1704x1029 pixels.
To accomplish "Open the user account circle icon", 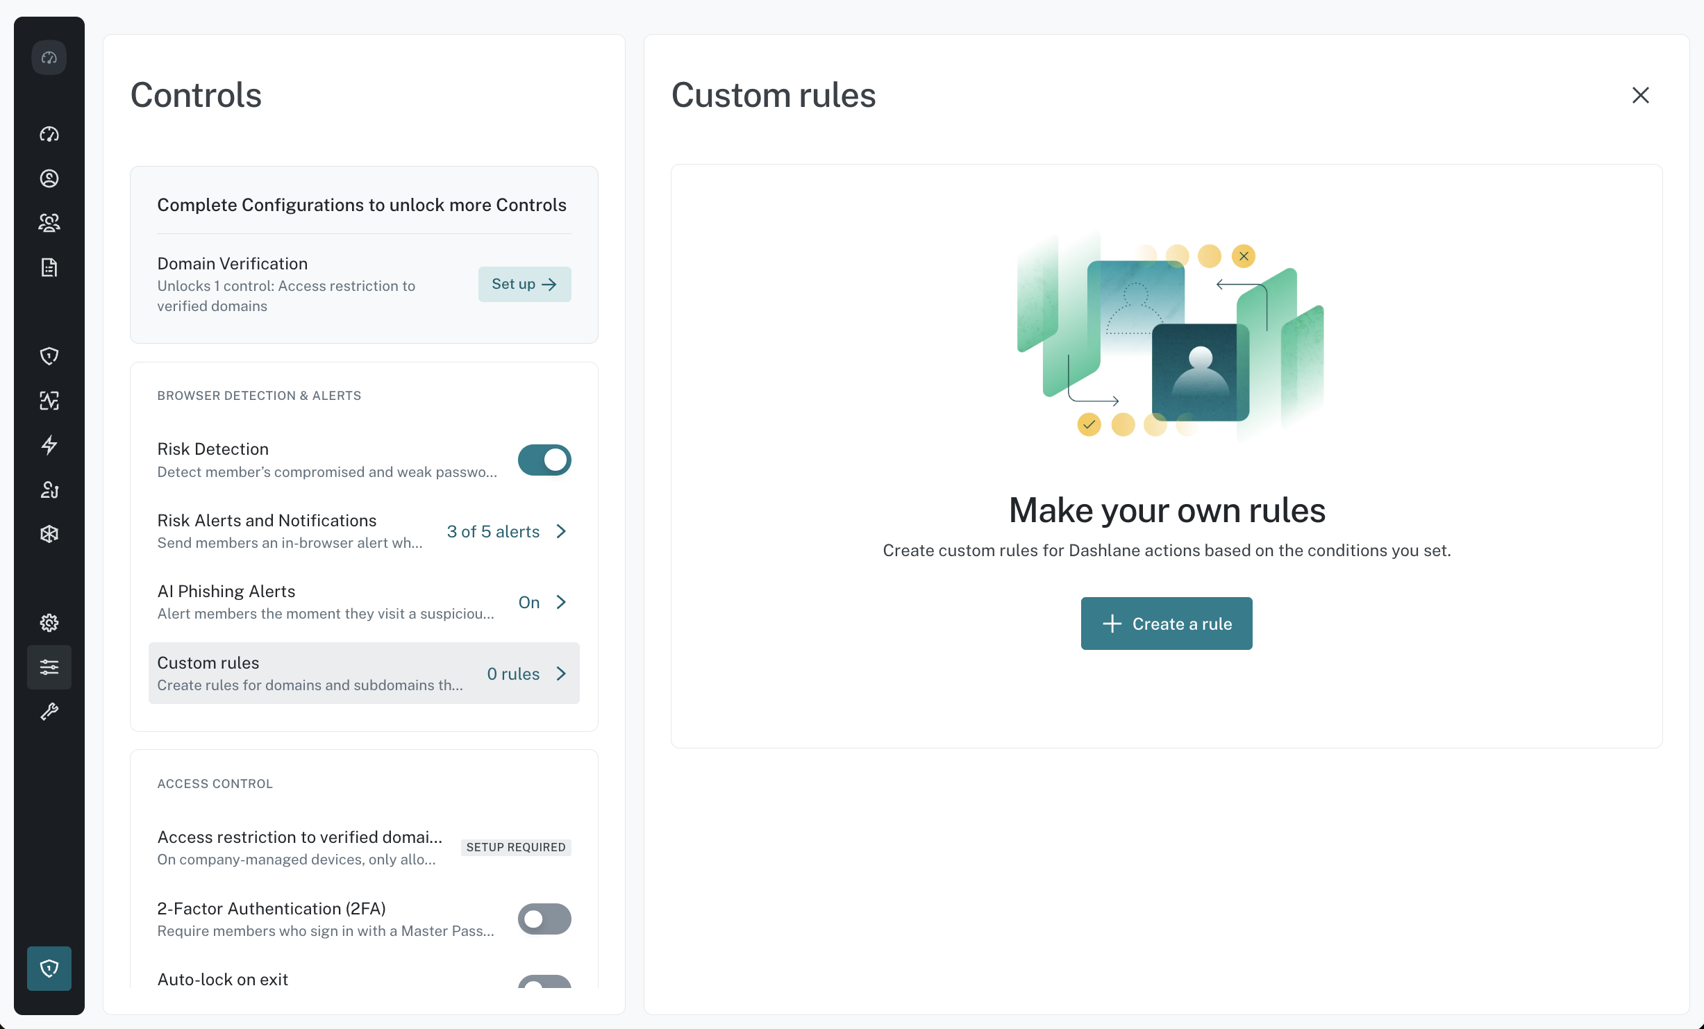I will (49, 178).
